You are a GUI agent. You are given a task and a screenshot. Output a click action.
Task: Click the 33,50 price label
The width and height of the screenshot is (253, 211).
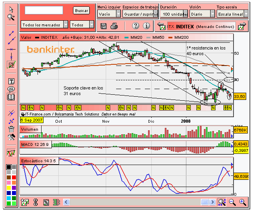tap(239, 96)
